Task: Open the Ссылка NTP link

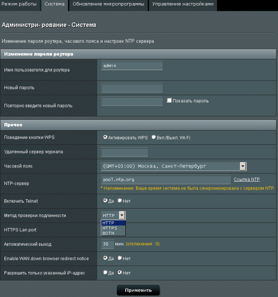Action: tap(247, 179)
